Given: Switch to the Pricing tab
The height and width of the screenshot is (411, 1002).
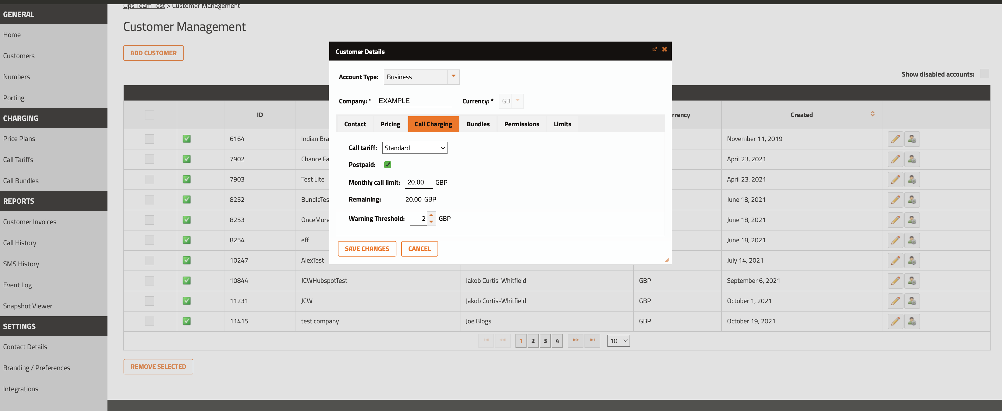Looking at the screenshot, I should coord(390,124).
